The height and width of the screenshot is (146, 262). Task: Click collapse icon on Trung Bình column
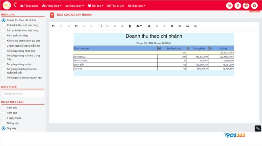[188, 48]
